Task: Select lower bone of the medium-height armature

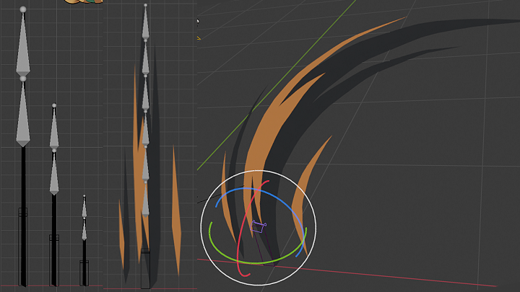Action: coord(54,172)
